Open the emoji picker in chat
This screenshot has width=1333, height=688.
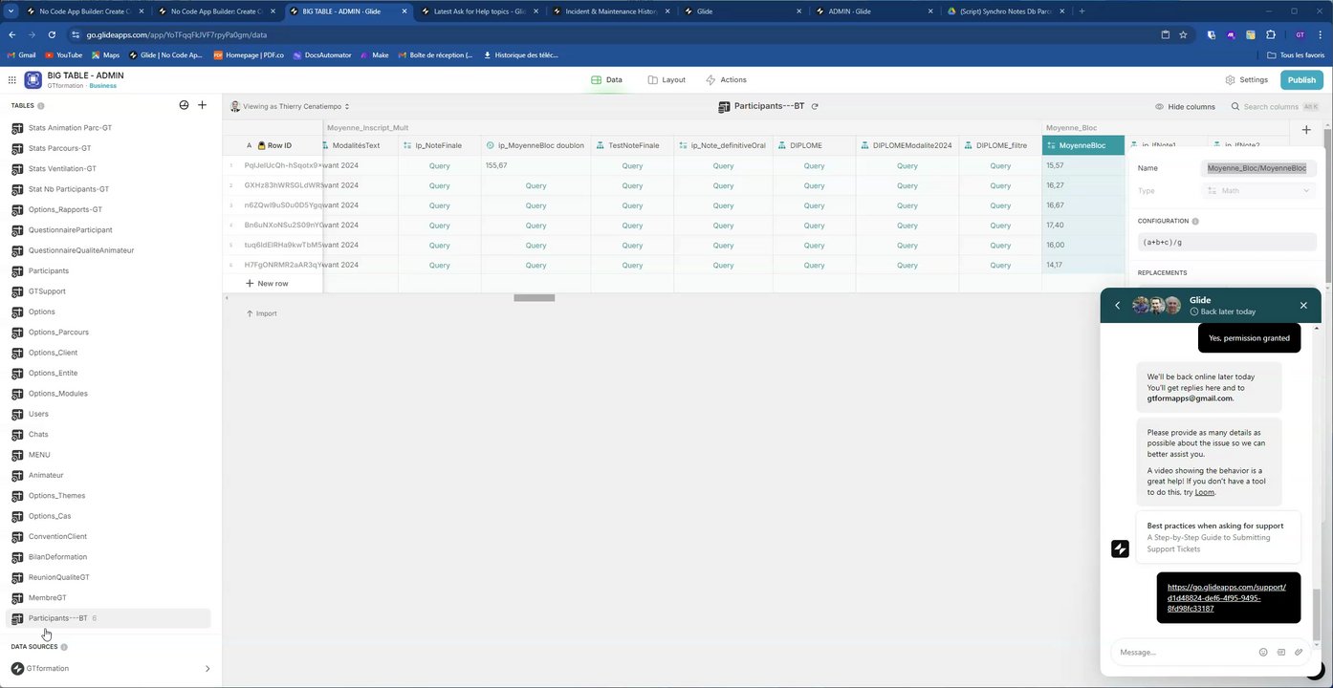(x=1263, y=653)
